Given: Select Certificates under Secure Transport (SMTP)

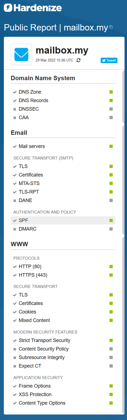Looking at the screenshot, I should click(63, 175).
